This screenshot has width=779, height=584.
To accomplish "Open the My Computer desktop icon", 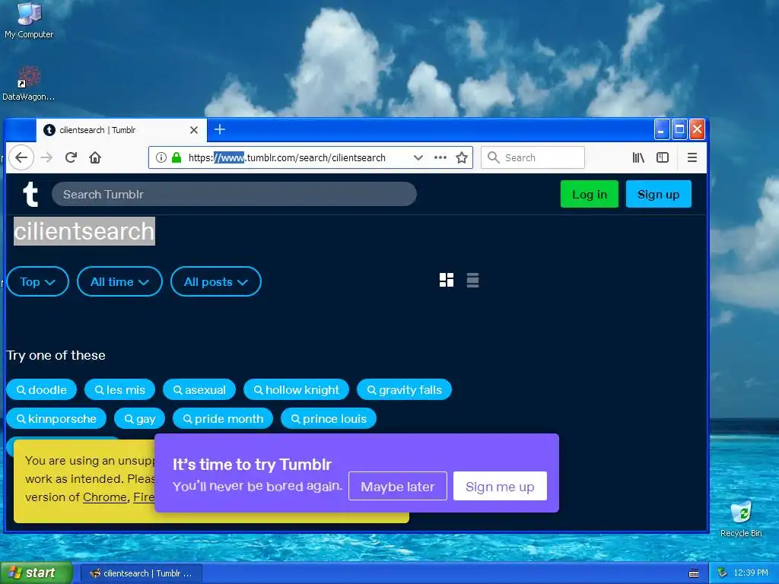I will [29, 21].
